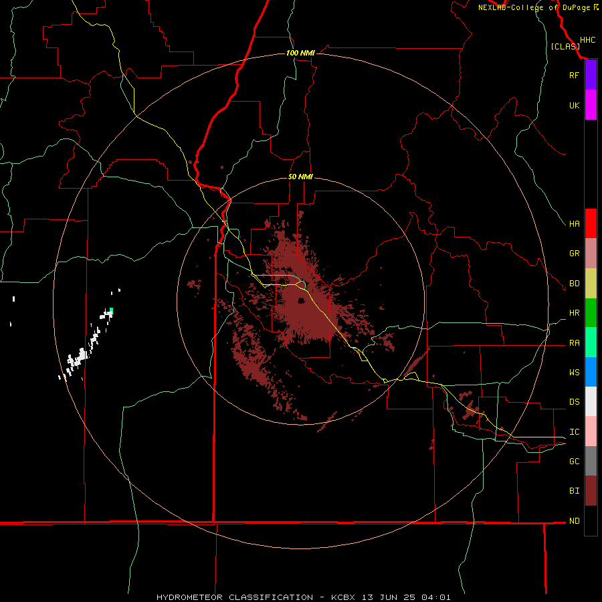This screenshot has width=602, height=602.
Task: Click the DS legend label
Action: 574,402
